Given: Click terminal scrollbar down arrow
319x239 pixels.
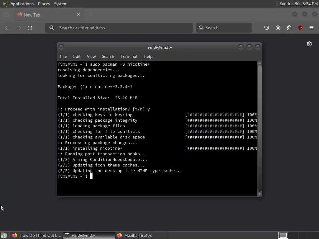Looking at the screenshot, I should click(x=259, y=194).
